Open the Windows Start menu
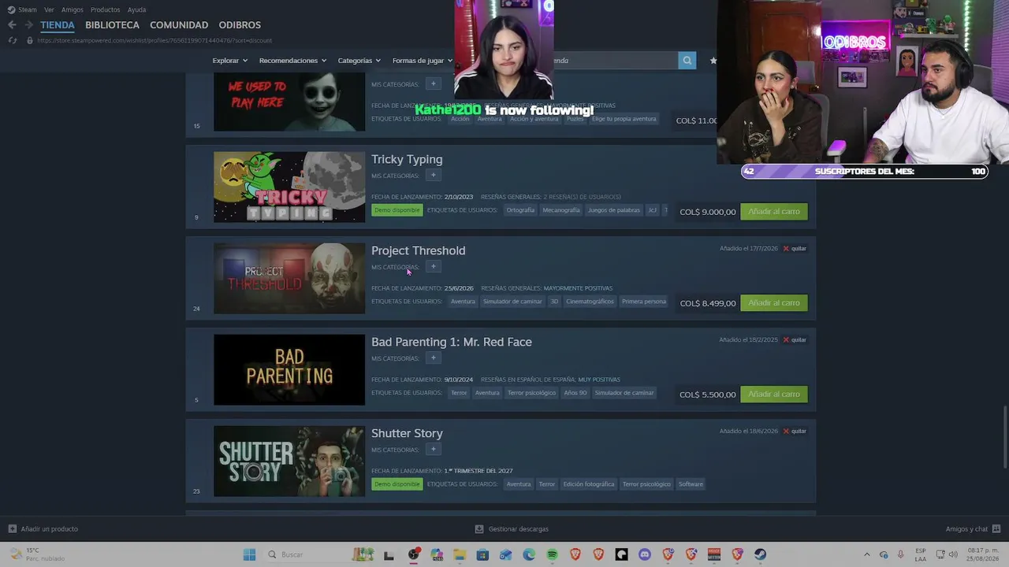 pyautogui.click(x=249, y=554)
